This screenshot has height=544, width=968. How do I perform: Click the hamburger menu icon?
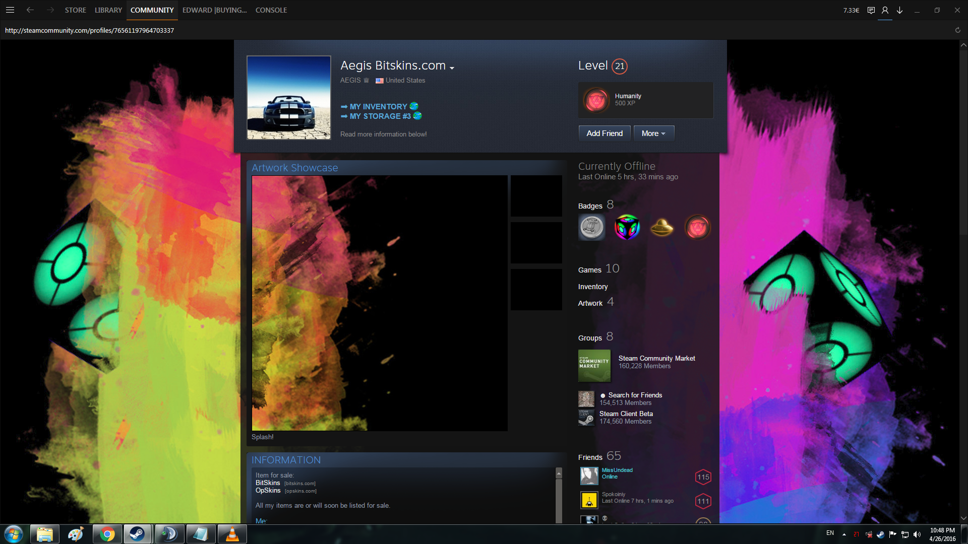pyautogui.click(x=10, y=10)
